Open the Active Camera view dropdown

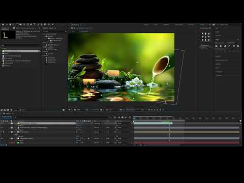tap(132, 110)
